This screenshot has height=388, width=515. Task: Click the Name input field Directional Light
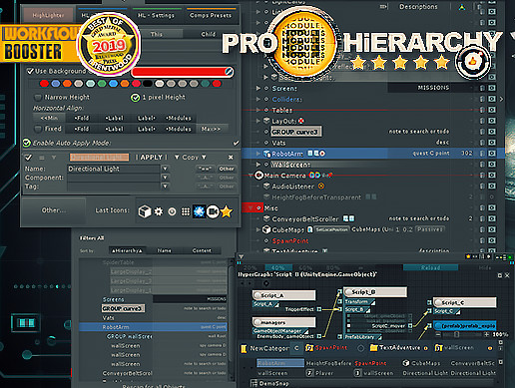point(114,169)
